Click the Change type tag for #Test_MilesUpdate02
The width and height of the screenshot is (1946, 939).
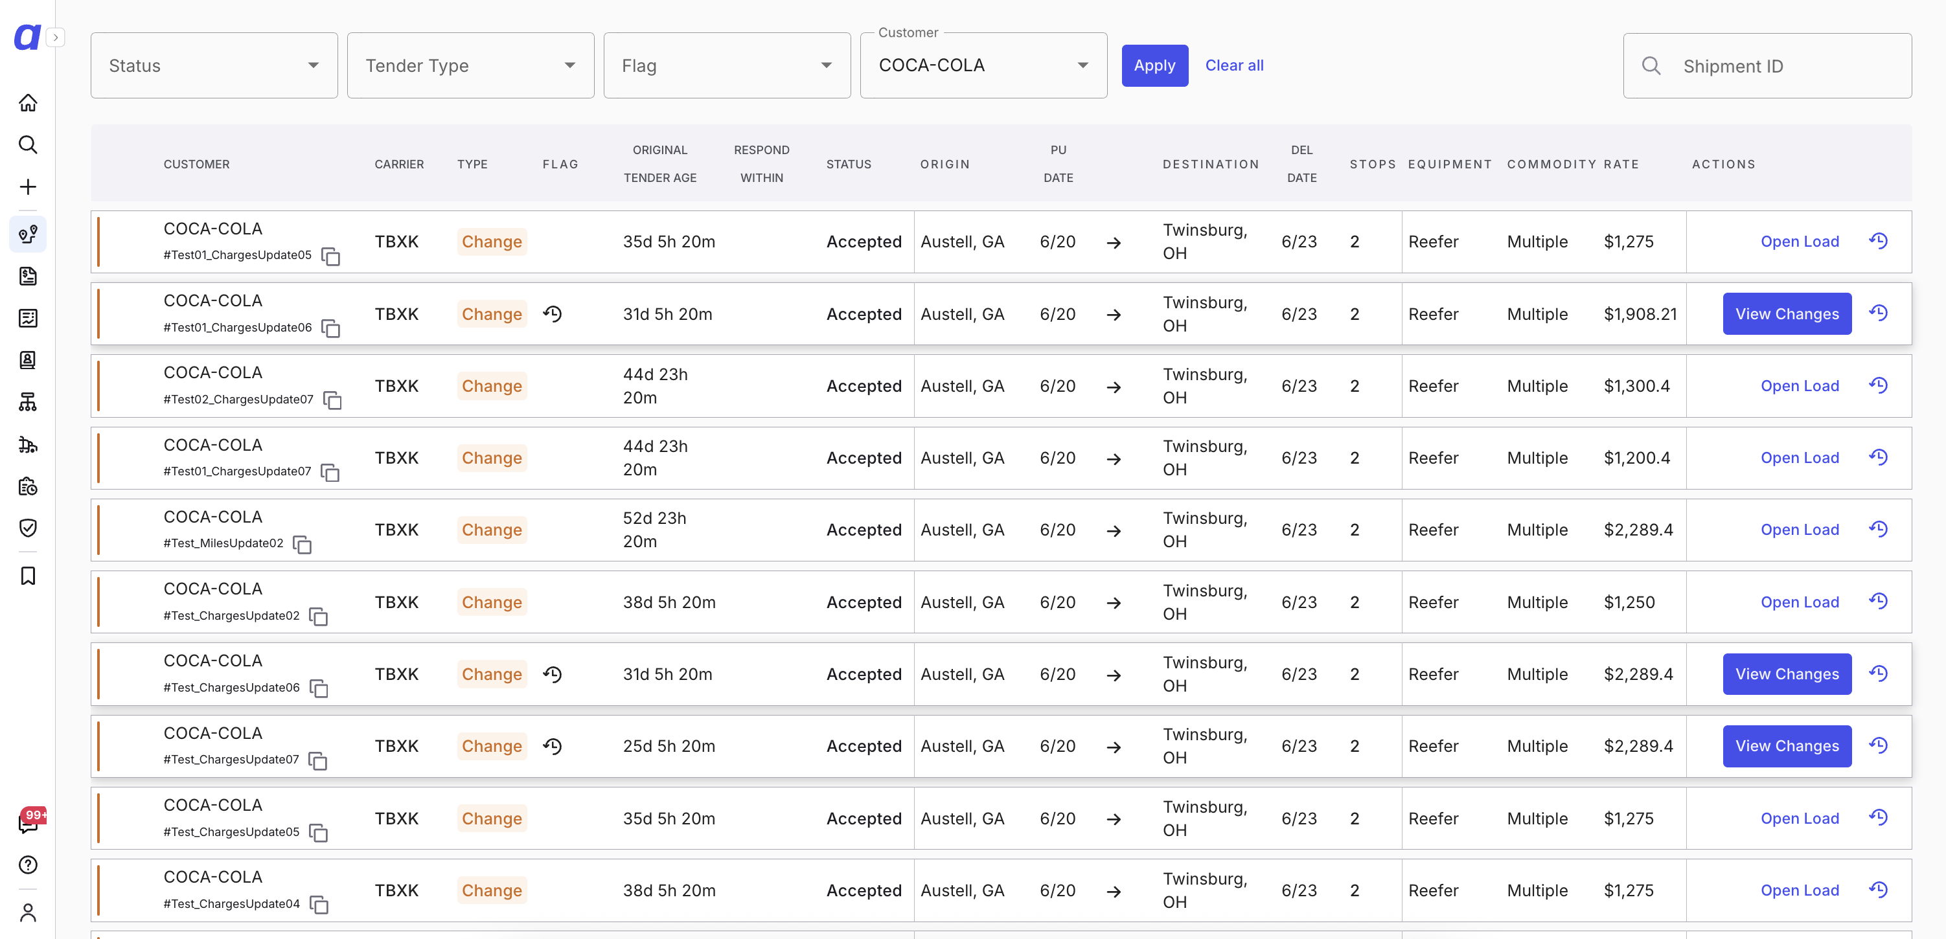492,530
